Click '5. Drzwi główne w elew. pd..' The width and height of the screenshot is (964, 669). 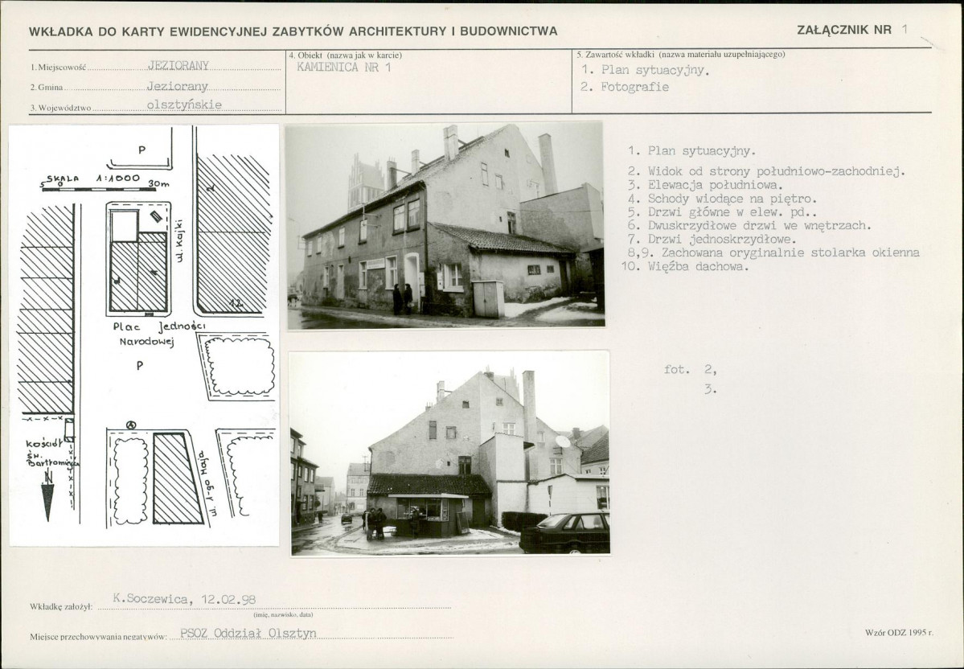pos(722,213)
